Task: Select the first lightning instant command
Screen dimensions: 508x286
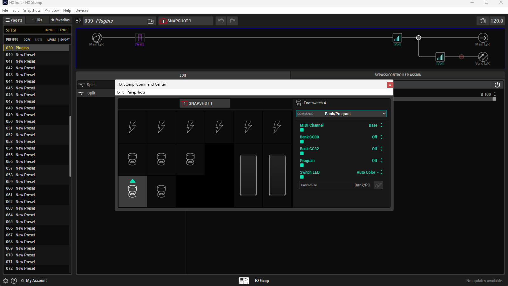Action: [x=132, y=127]
